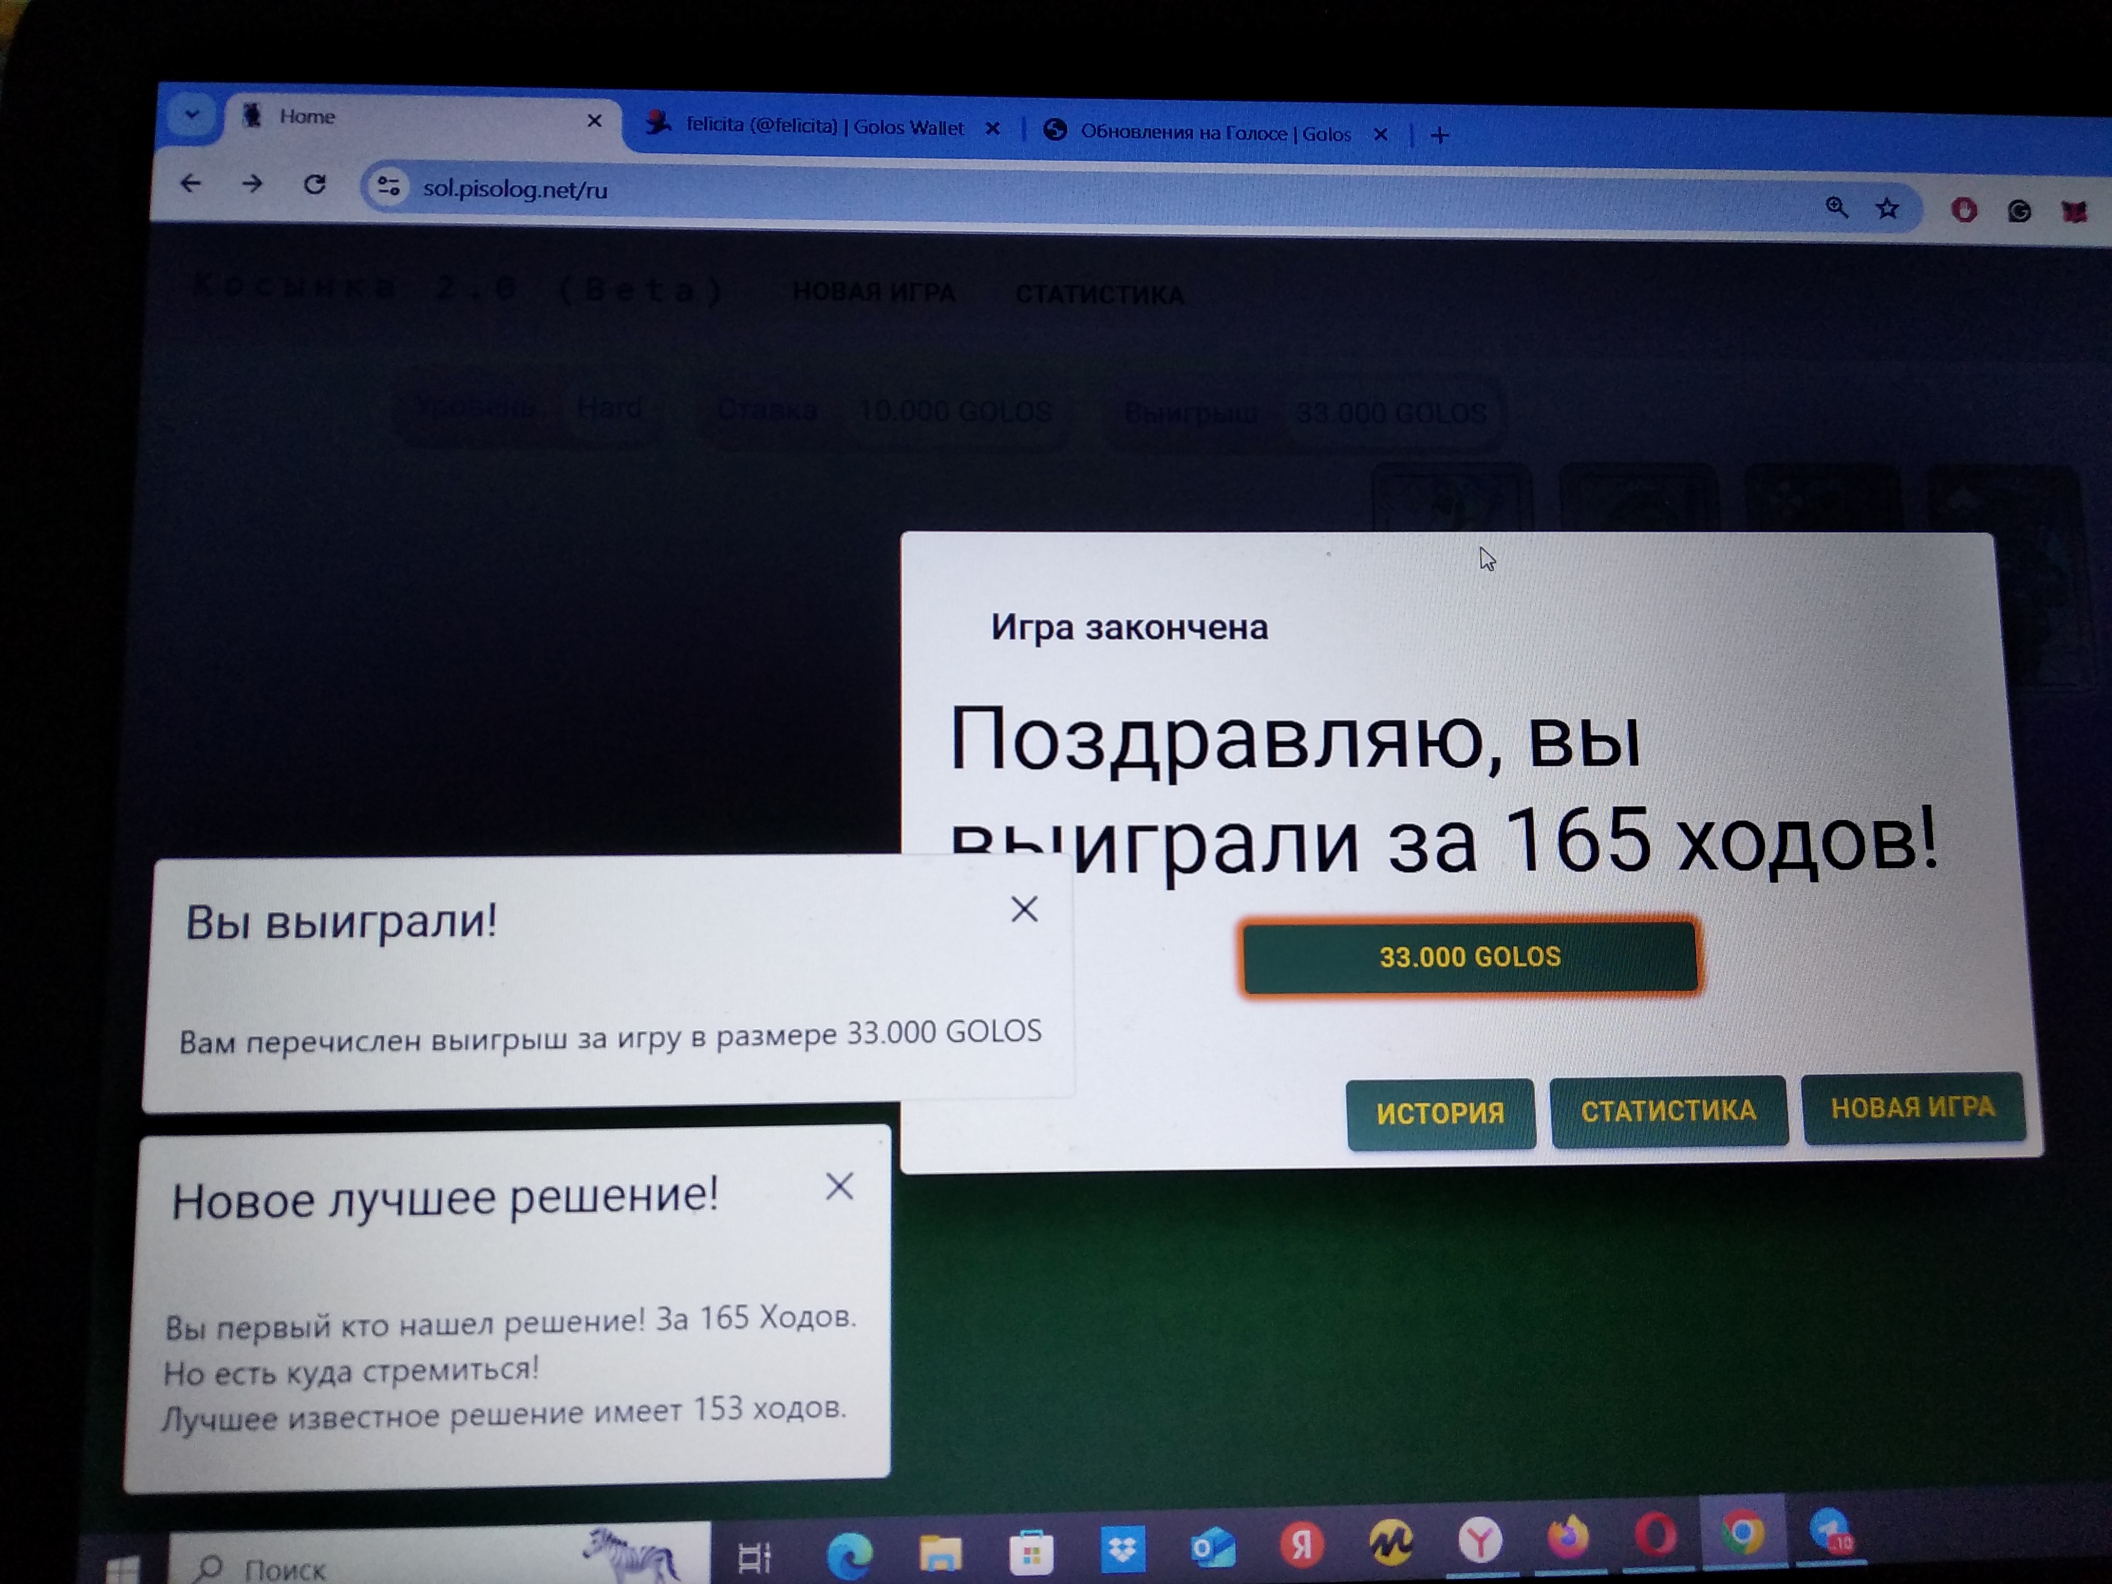2112x1584 pixels.
Task: Expand the tab search dropdown chevron
Action: [x=192, y=116]
